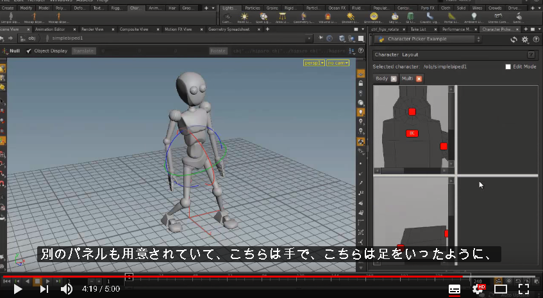Click the Layout menu label
This screenshot has height=298, width=543.
[410, 54]
